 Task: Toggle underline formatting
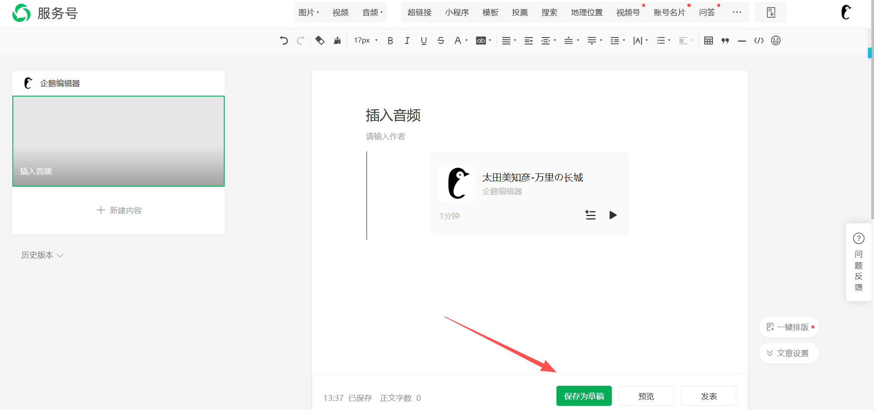coord(424,41)
